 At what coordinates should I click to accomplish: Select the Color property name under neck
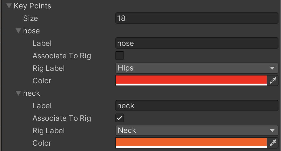coord(42,143)
